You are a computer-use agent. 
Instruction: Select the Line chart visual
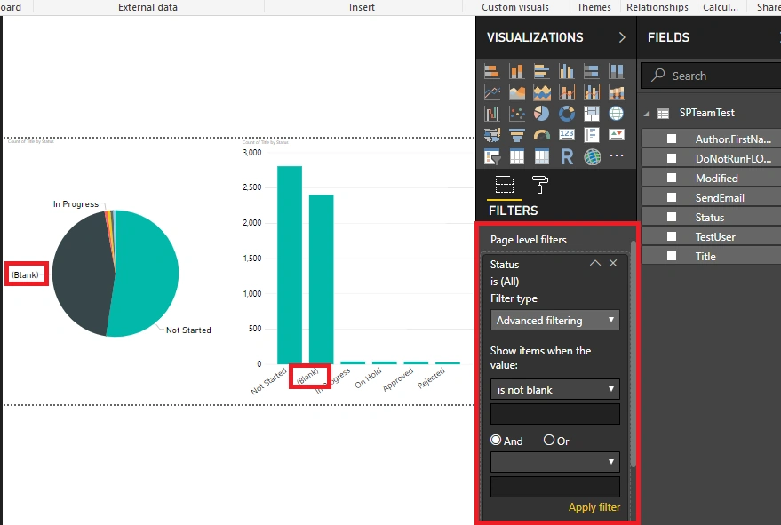click(492, 92)
